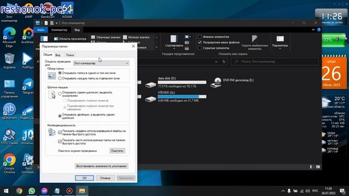The width and height of the screenshot is (349, 196).
Task: Click the Explorer help question mark icon
Action: coord(318,29)
